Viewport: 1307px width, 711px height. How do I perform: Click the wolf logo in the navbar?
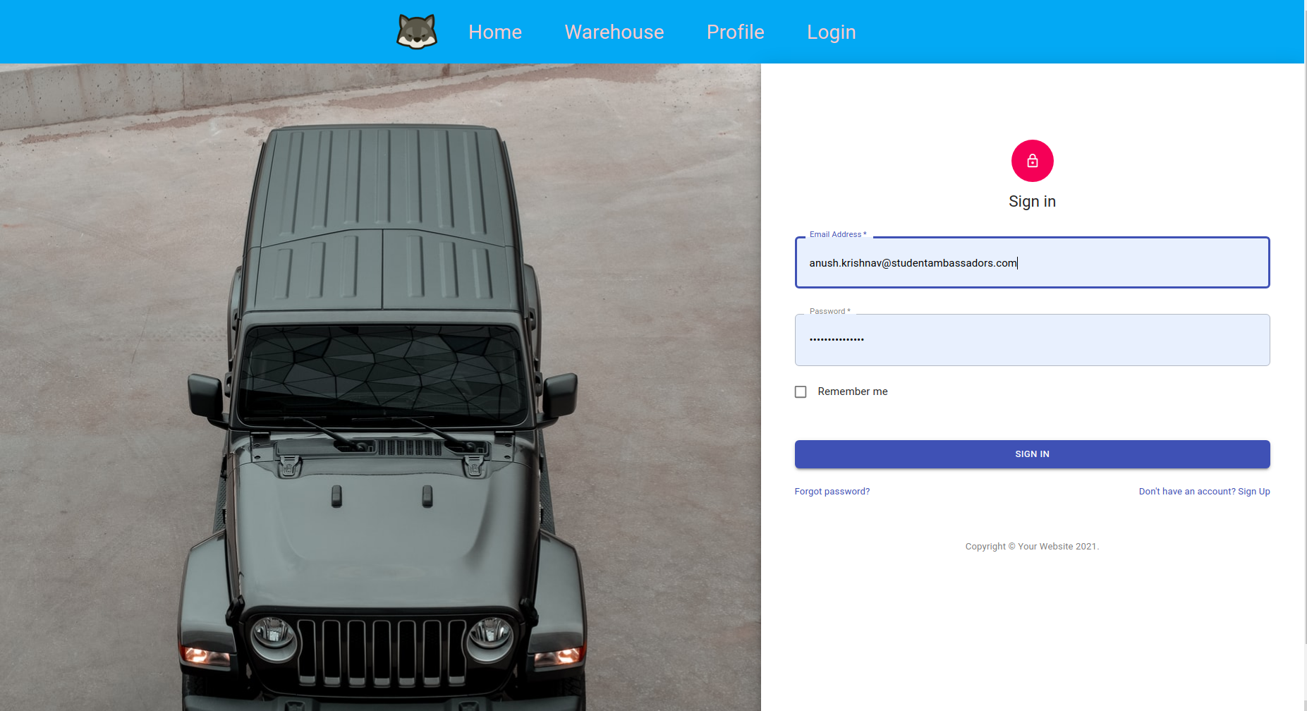[417, 32]
